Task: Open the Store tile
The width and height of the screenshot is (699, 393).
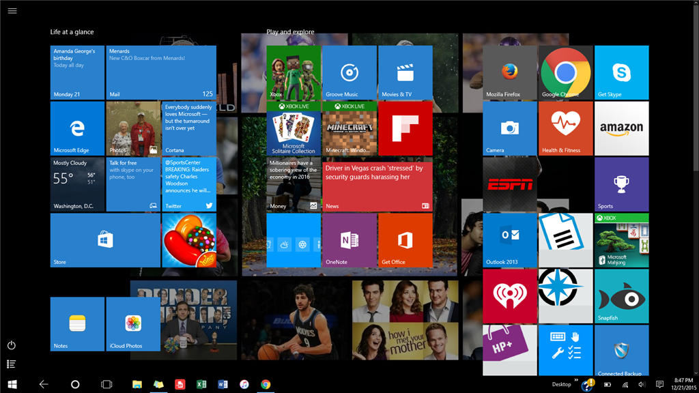Action: (105, 240)
